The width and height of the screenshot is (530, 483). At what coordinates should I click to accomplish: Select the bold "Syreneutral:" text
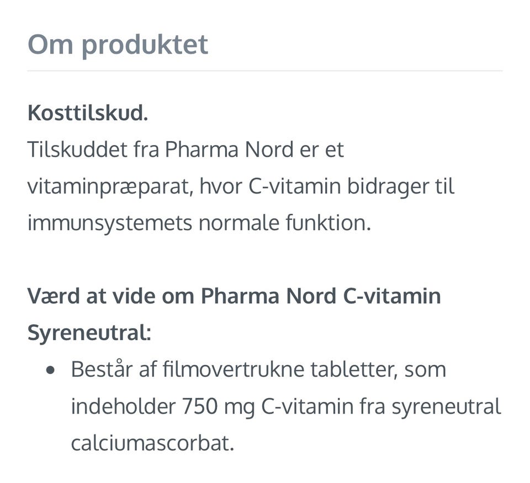point(89,332)
